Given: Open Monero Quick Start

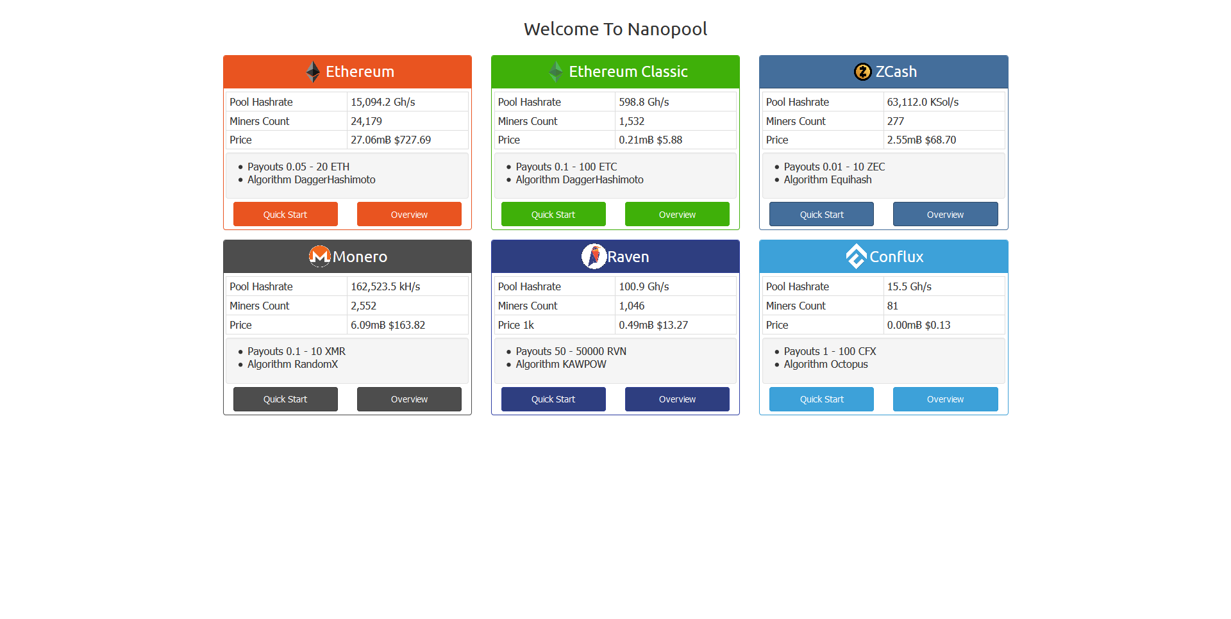Looking at the screenshot, I should pos(285,399).
